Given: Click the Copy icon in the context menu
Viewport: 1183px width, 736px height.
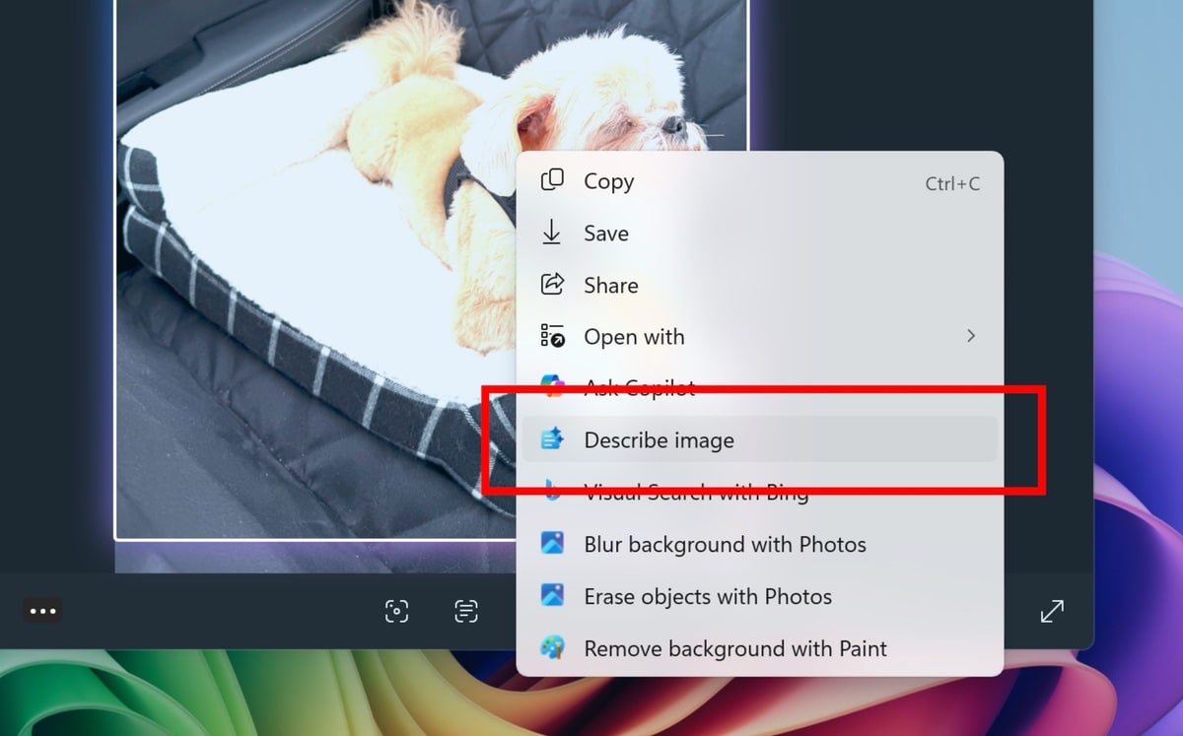Looking at the screenshot, I should (x=552, y=181).
